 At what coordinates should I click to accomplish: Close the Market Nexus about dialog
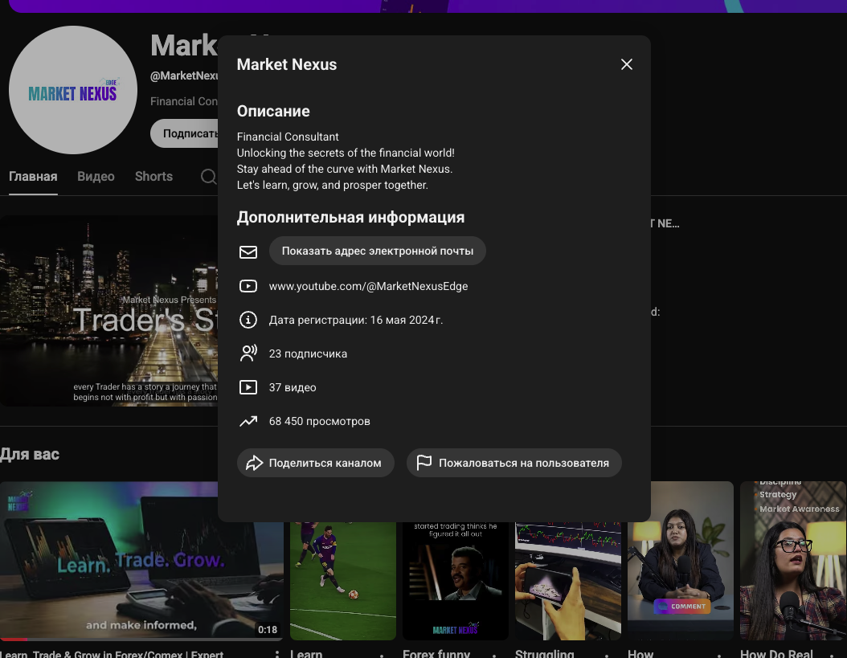627,64
